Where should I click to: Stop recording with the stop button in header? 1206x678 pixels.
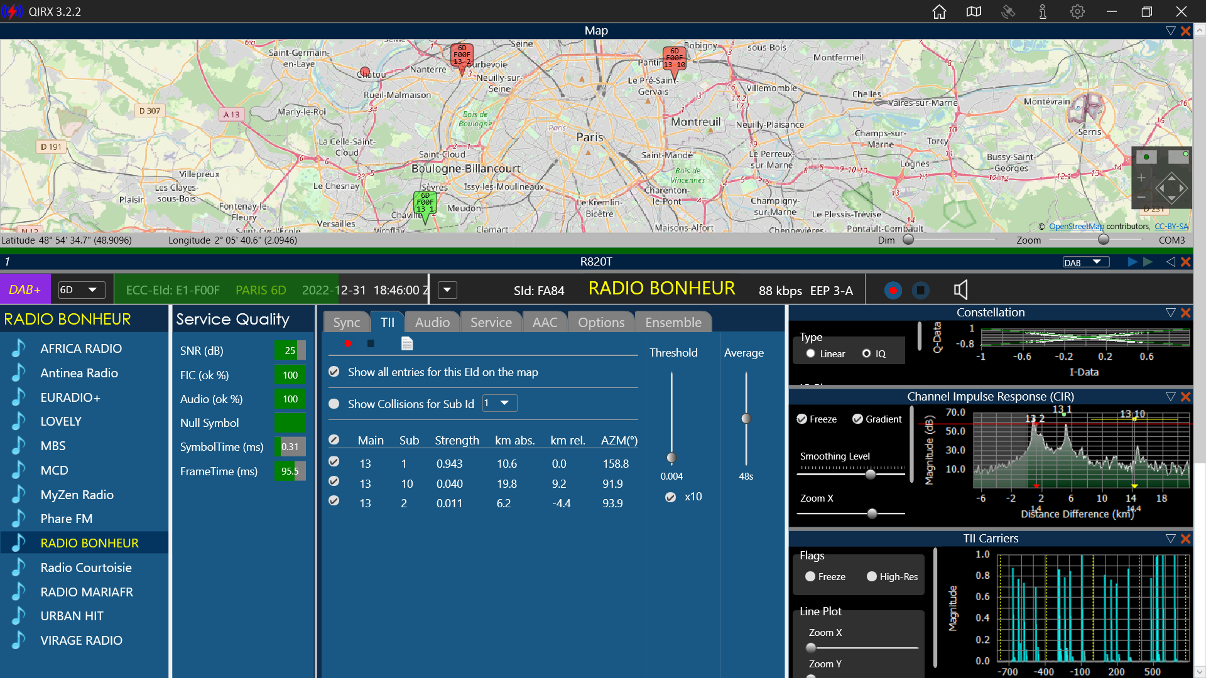pos(920,290)
